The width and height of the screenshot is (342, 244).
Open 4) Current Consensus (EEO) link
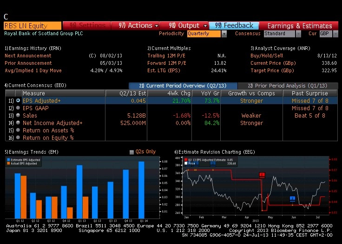[x=35, y=85]
